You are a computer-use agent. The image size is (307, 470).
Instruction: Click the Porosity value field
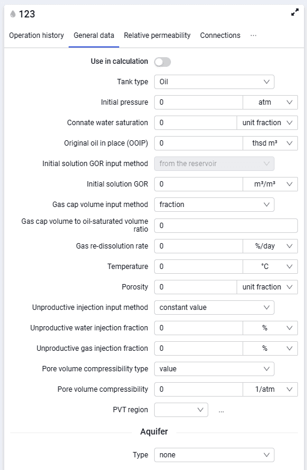(196, 287)
